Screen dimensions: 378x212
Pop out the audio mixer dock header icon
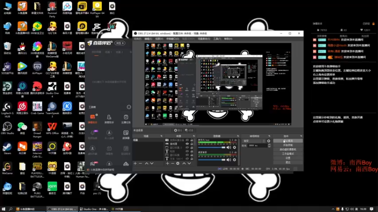[x=238, y=136]
